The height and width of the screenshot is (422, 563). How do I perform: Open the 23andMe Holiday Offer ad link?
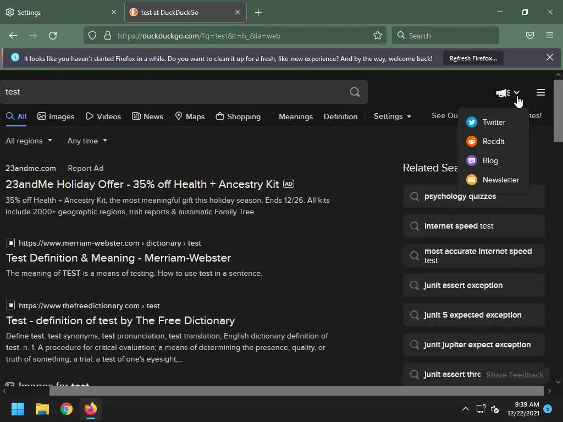point(142,184)
